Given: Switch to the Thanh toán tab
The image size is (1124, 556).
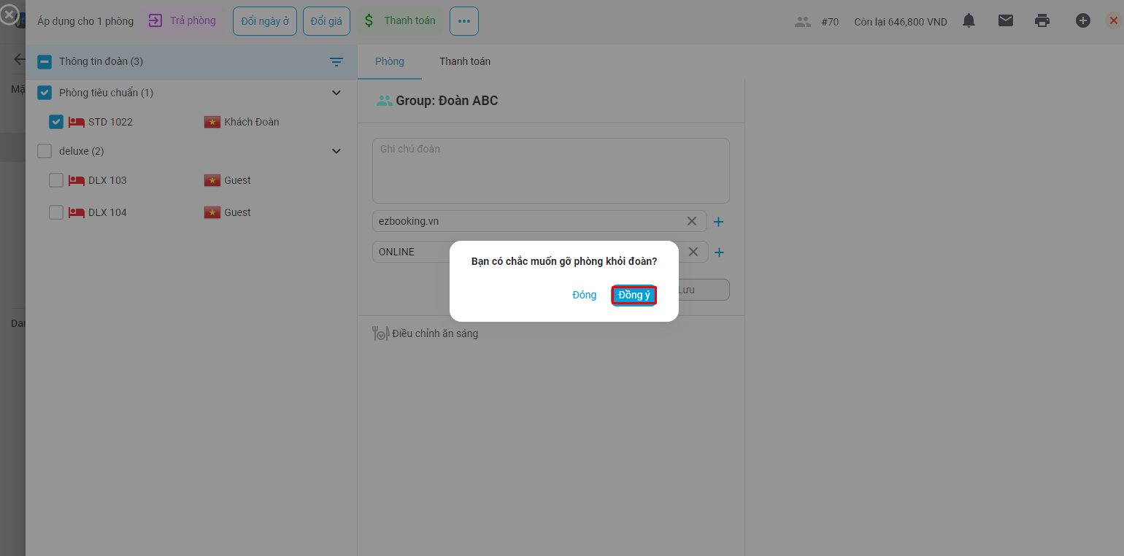Looking at the screenshot, I should pos(465,61).
